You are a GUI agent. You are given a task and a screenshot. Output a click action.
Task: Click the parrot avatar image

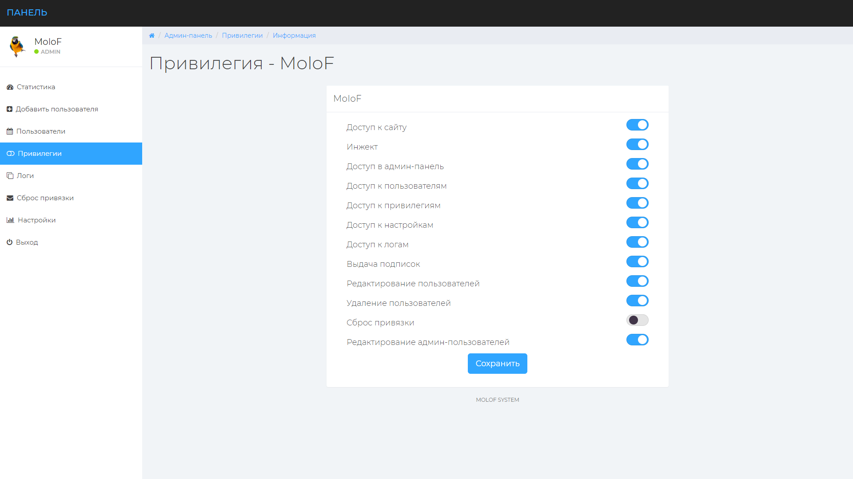pos(17,47)
